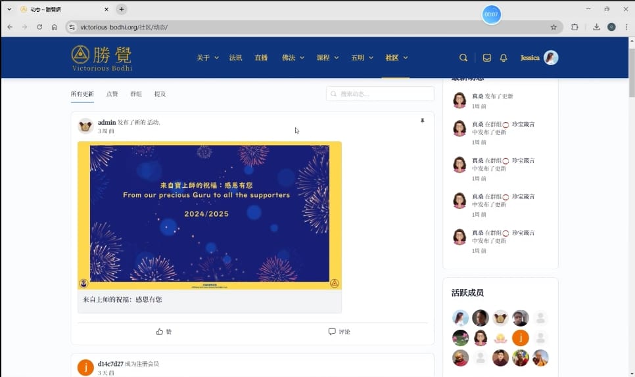Image resolution: width=635 pixels, height=377 pixels.
Task: Open the search icon in site header
Action: 463,58
